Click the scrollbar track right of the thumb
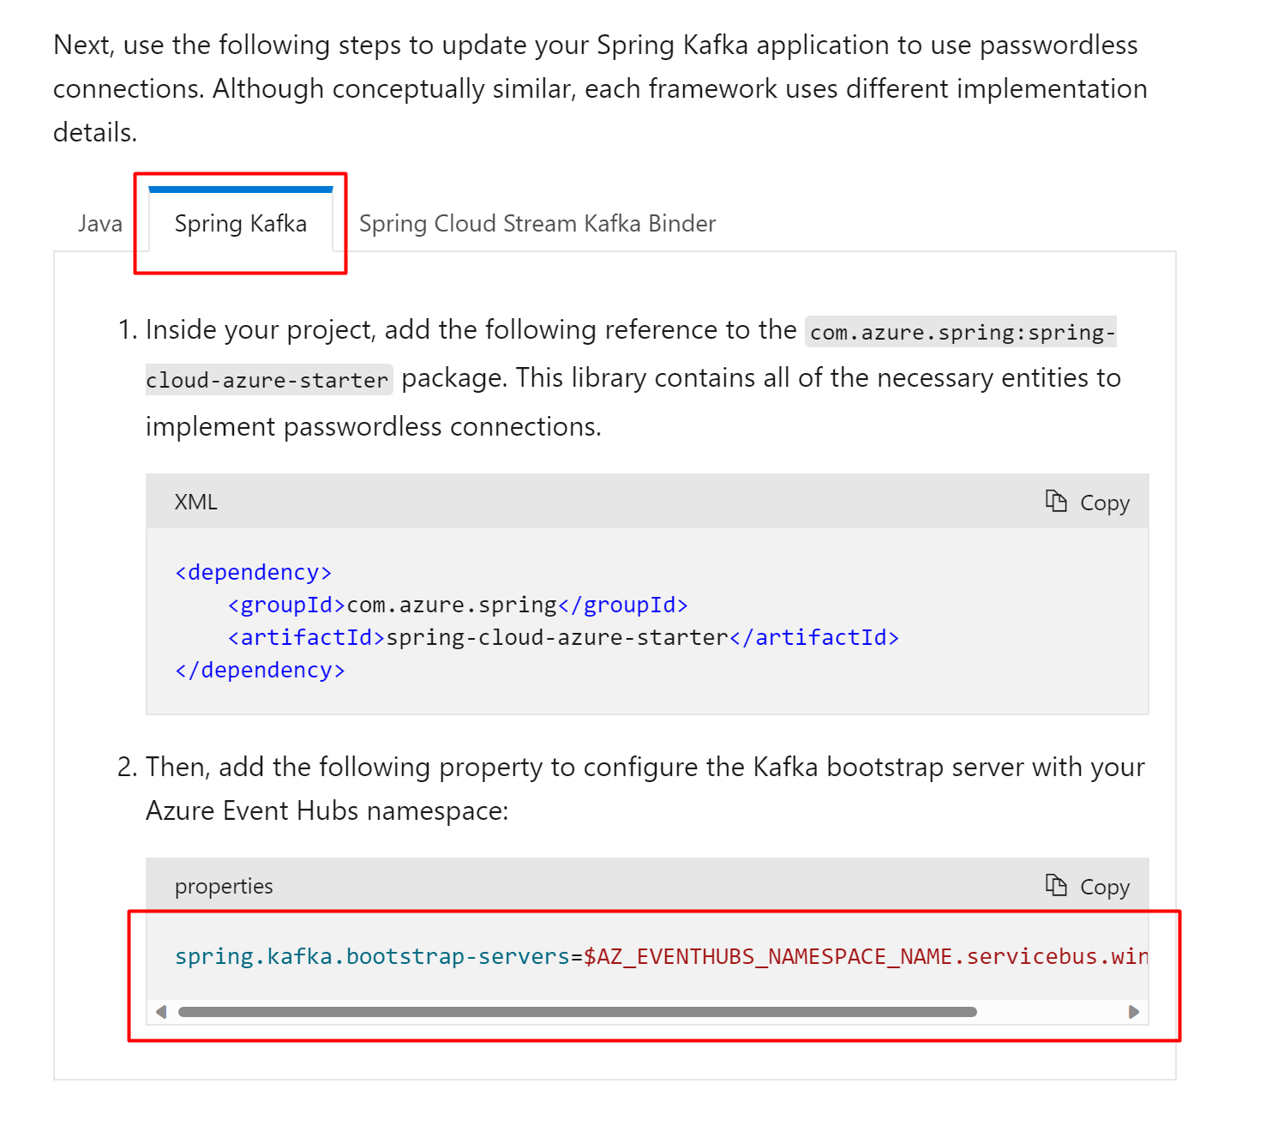Image resolution: width=1278 pixels, height=1132 pixels. coord(1054,1012)
